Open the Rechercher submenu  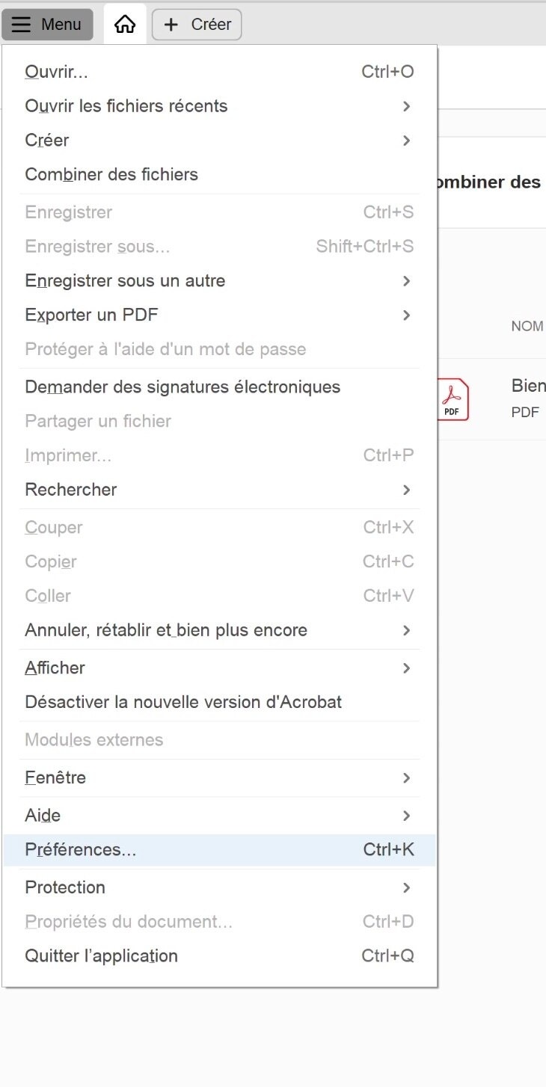[71, 490]
